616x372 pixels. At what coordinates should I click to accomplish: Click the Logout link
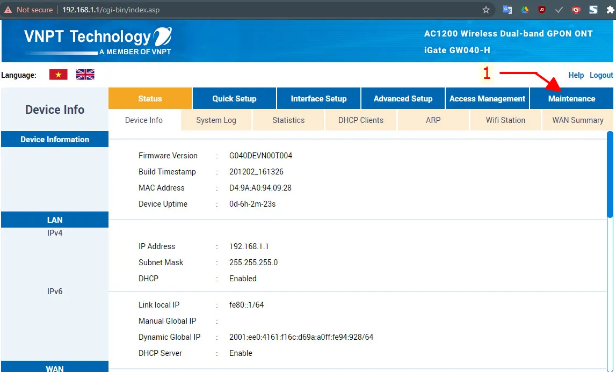point(601,75)
